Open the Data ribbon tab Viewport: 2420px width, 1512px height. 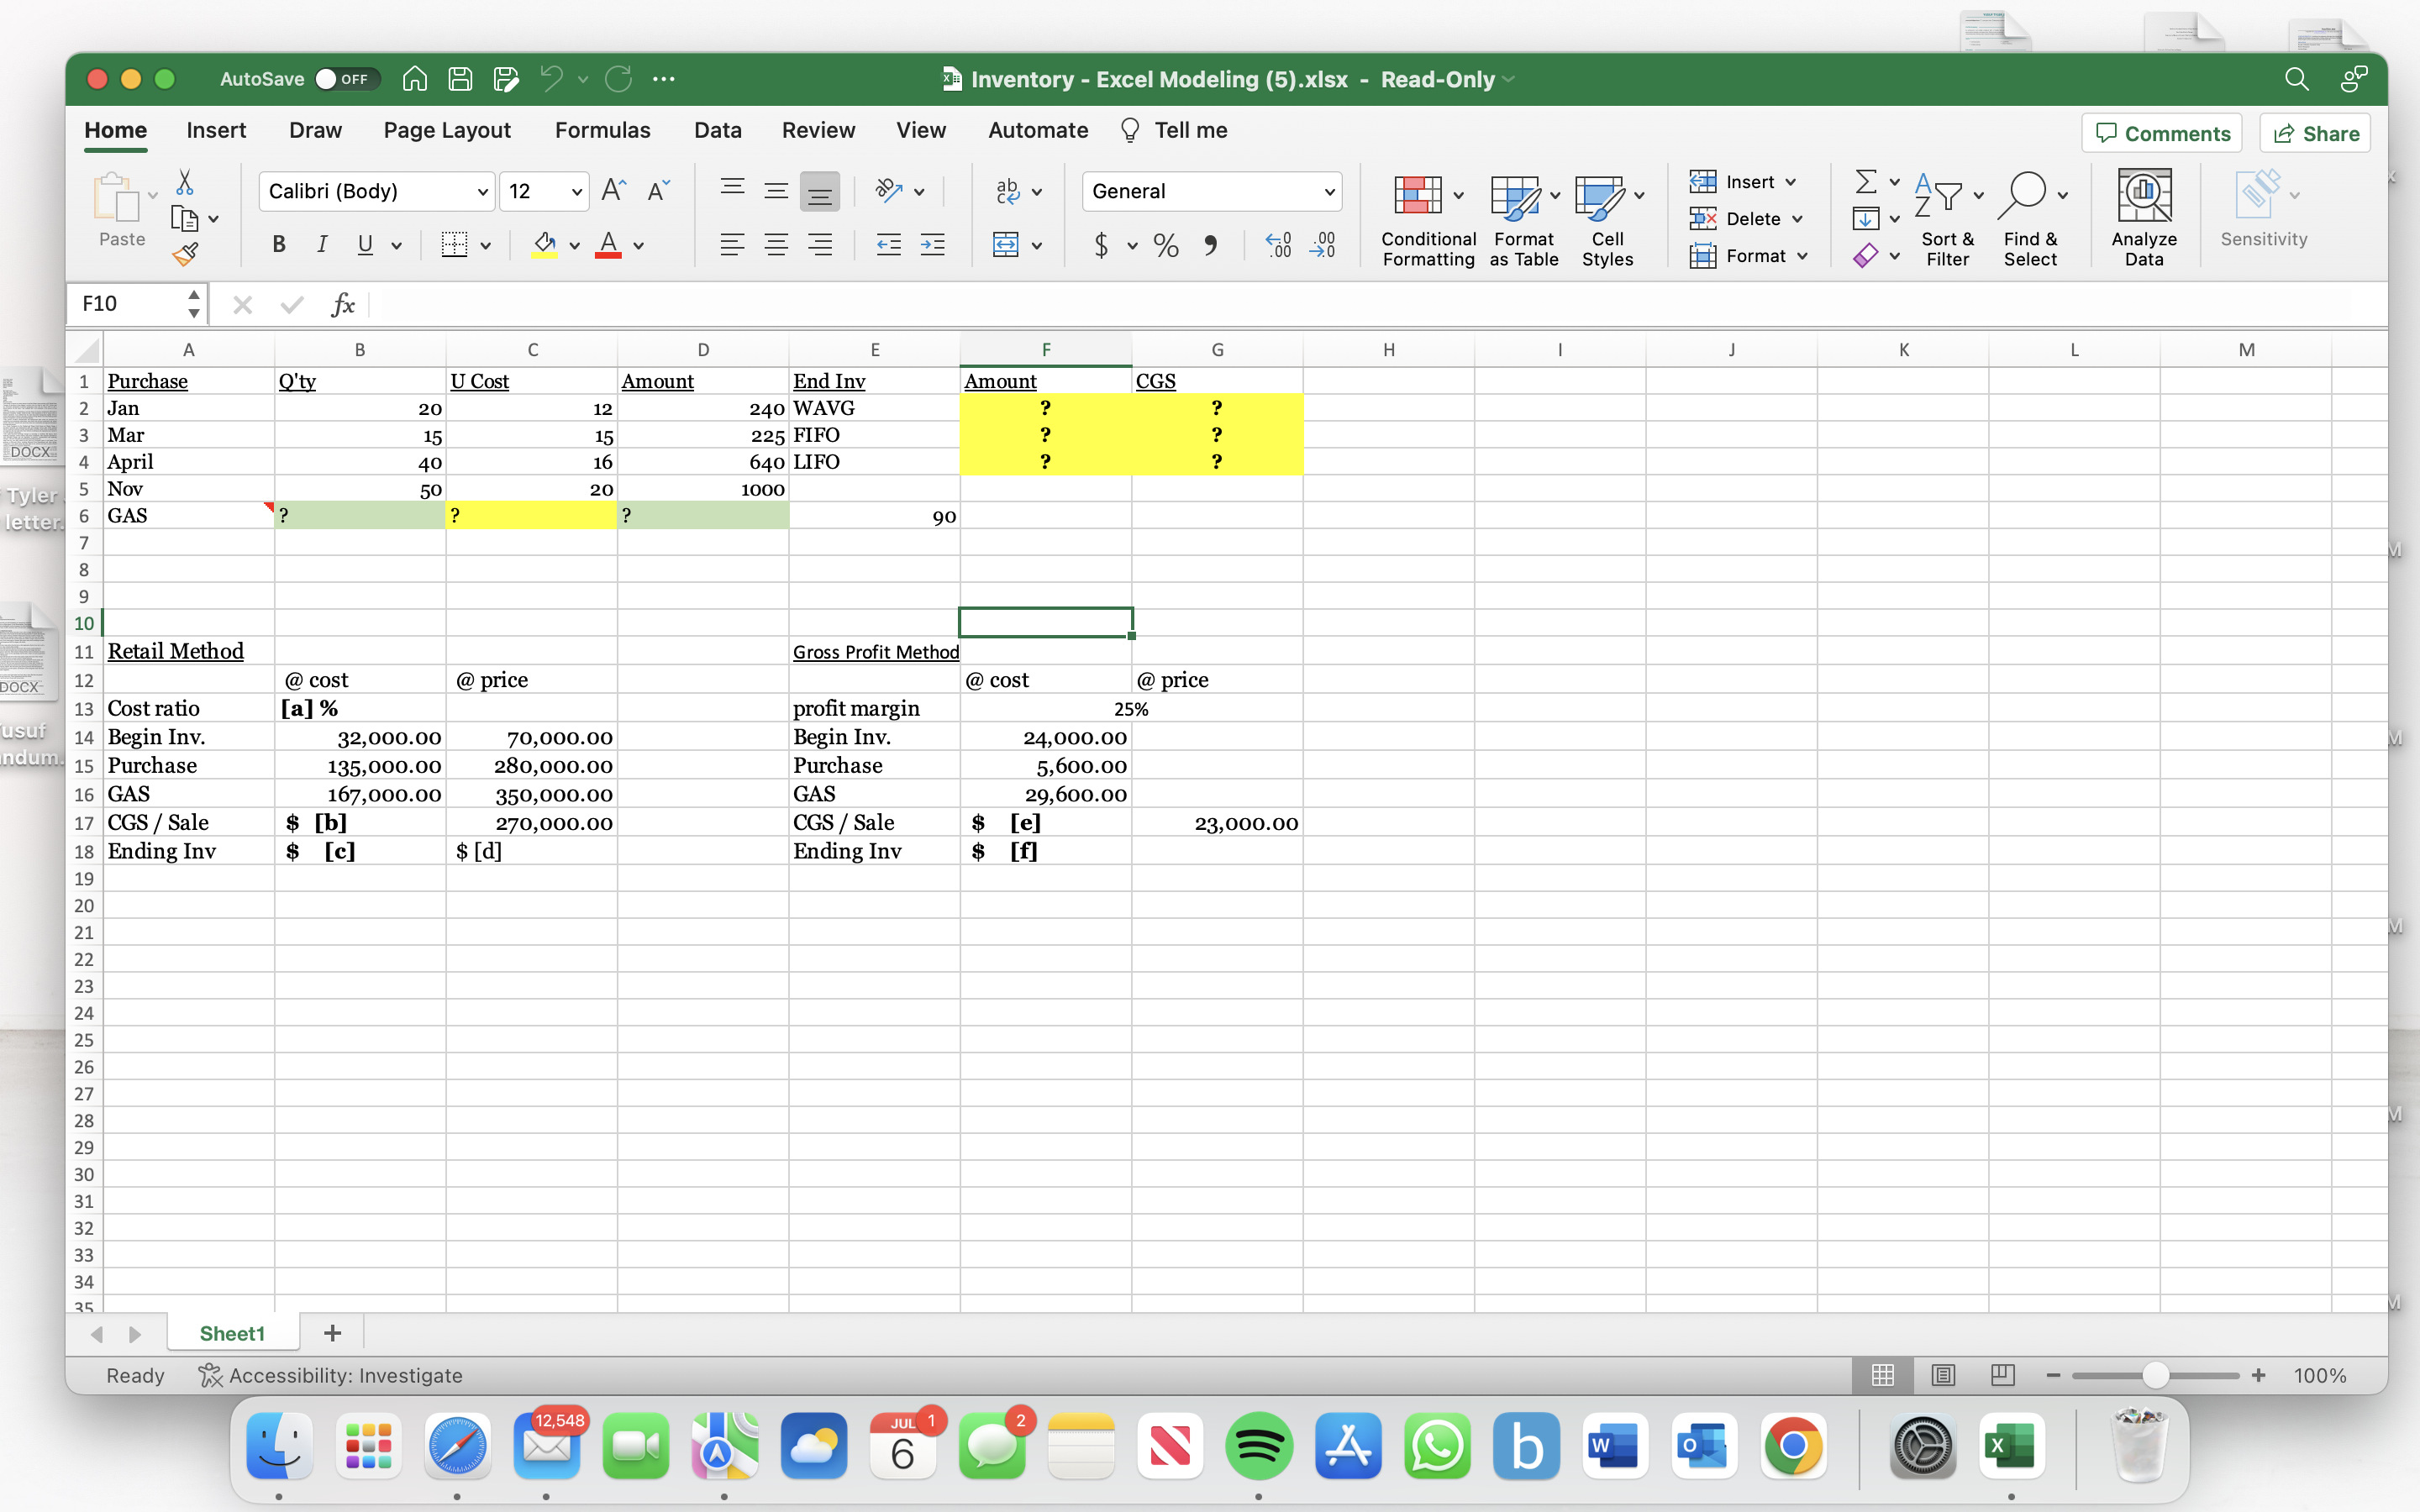717,130
